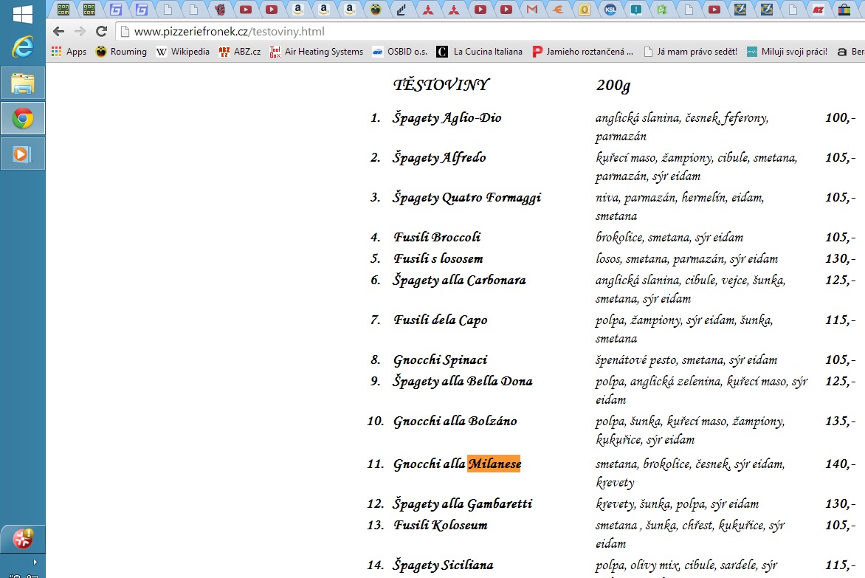
Task: Select the Fusili Koloseum item
Action: coord(440,525)
